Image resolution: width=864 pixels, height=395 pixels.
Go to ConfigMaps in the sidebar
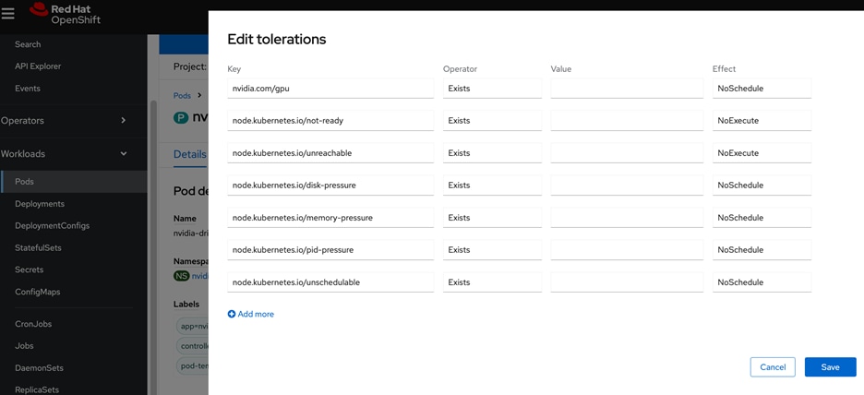[x=38, y=292]
